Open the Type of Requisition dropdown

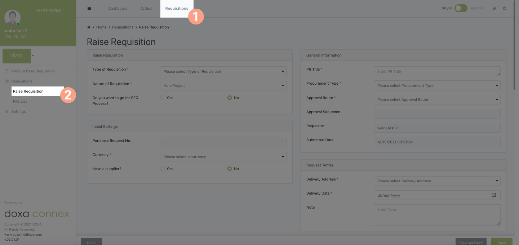click(223, 71)
